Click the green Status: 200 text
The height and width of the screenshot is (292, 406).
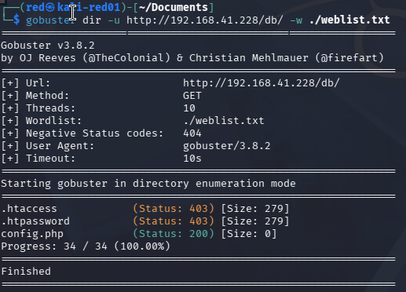(174, 234)
